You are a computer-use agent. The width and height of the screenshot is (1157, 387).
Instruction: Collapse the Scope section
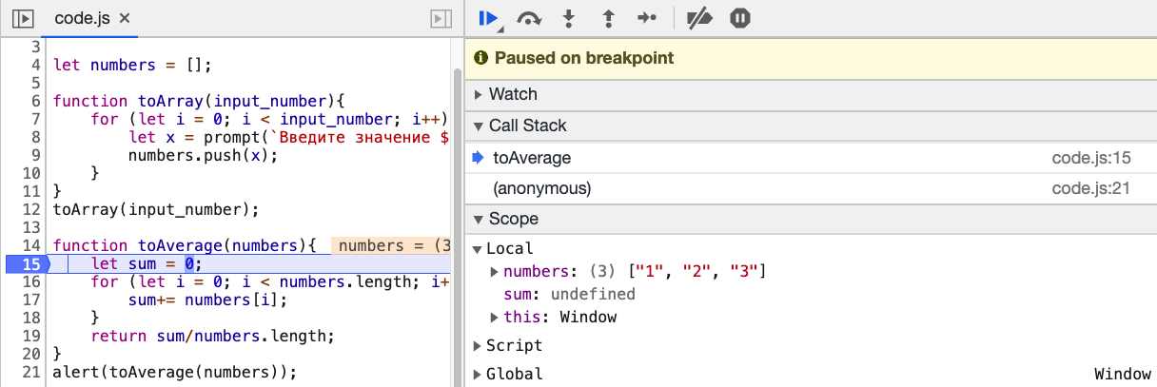click(811, 219)
